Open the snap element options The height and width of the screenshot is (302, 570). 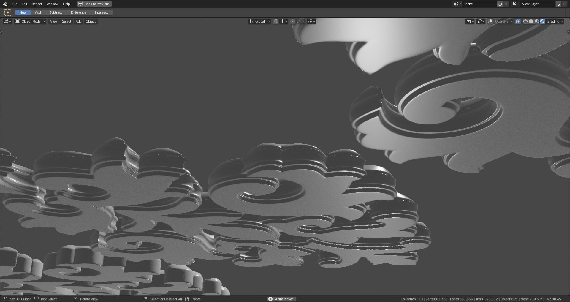tap(284, 21)
